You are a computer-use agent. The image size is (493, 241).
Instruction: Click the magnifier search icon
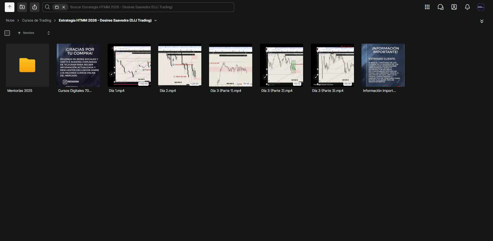tap(47, 7)
